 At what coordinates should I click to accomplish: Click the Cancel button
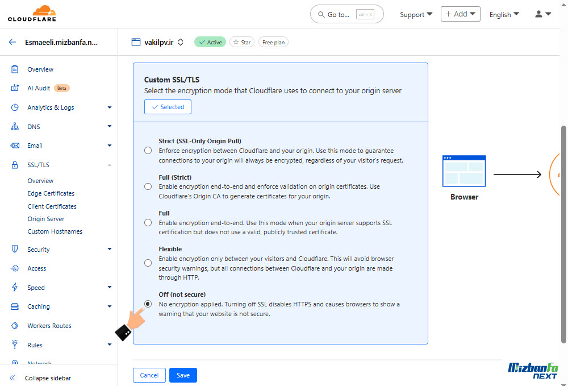[x=149, y=375]
